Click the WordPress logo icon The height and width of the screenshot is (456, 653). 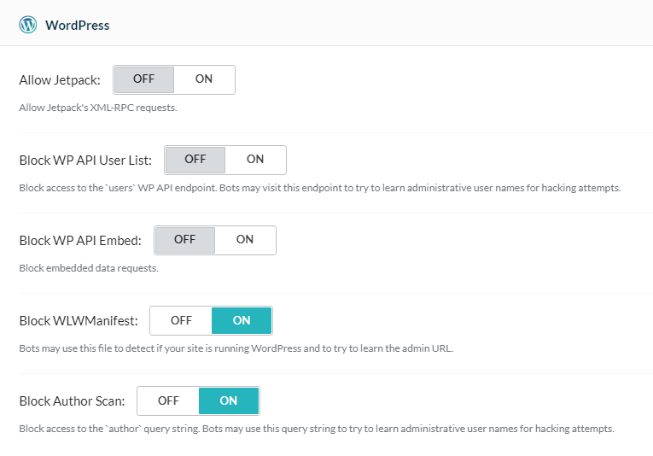coord(28,25)
